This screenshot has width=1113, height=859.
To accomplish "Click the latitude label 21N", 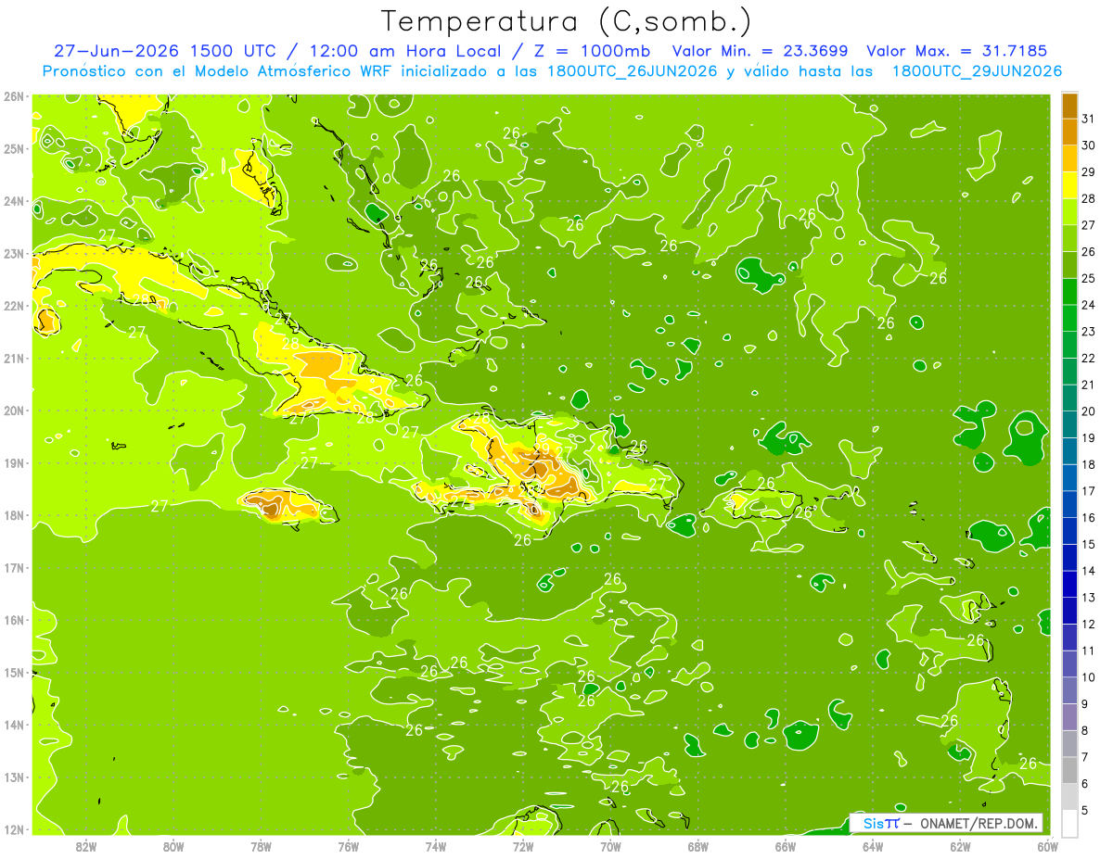I will (14, 358).
